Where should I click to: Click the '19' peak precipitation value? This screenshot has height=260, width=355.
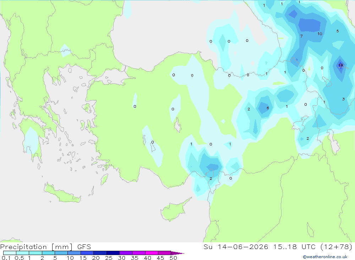pyautogui.click(x=340, y=65)
